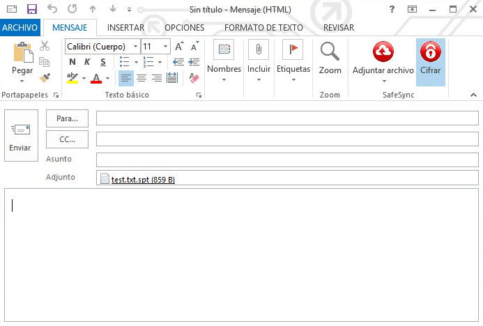Click the Adjuntar archivo SafeSync icon
Image resolution: width=483 pixels, height=326 pixels.
click(383, 53)
